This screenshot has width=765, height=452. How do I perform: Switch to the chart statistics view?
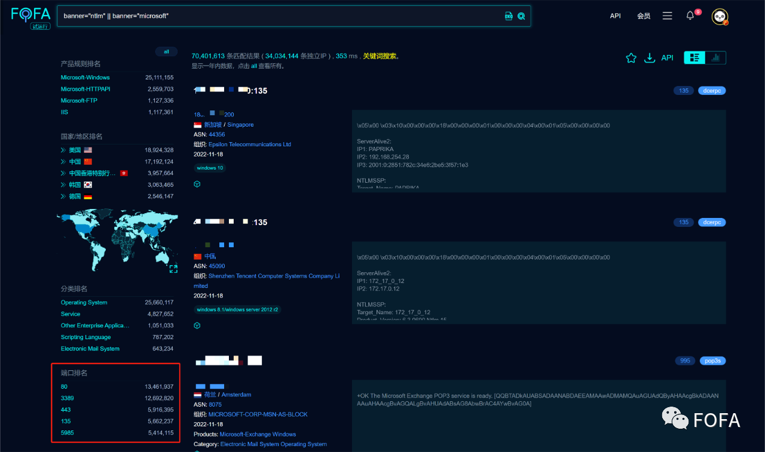click(715, 57)
